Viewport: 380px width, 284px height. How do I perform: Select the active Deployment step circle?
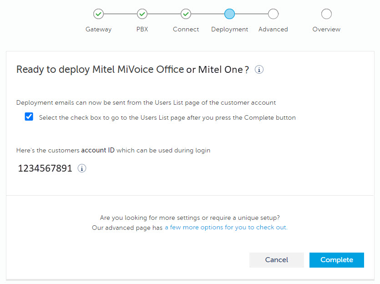(x=229, y=14)
